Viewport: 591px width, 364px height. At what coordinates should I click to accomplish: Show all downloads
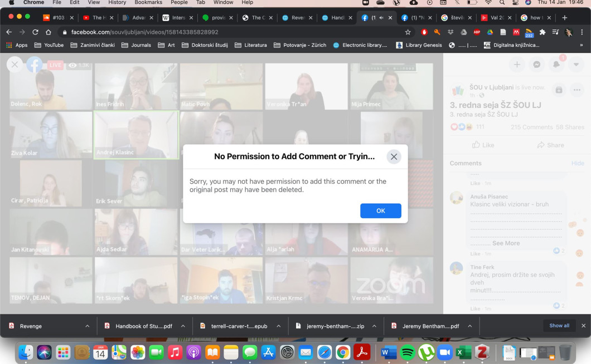pos(559,326)
